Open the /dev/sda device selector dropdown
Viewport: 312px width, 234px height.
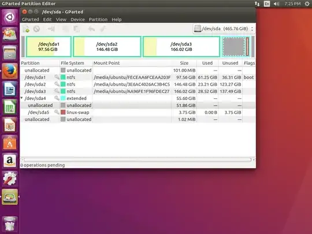click(x=224, y=29)
